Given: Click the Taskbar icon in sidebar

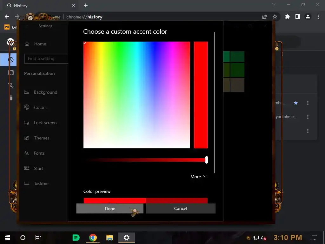Looking at the screenshot, I should [27, 183].
